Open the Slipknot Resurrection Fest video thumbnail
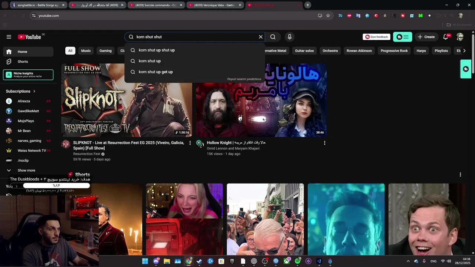 [x=127, y=100]
